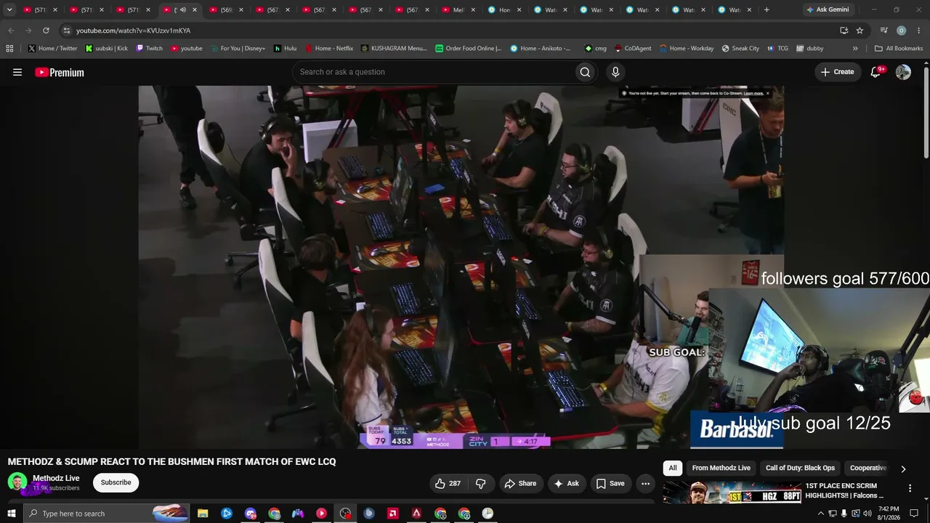Open the Twitch bookmark
The image size is (930, 523).
click(x=149, y=48)
